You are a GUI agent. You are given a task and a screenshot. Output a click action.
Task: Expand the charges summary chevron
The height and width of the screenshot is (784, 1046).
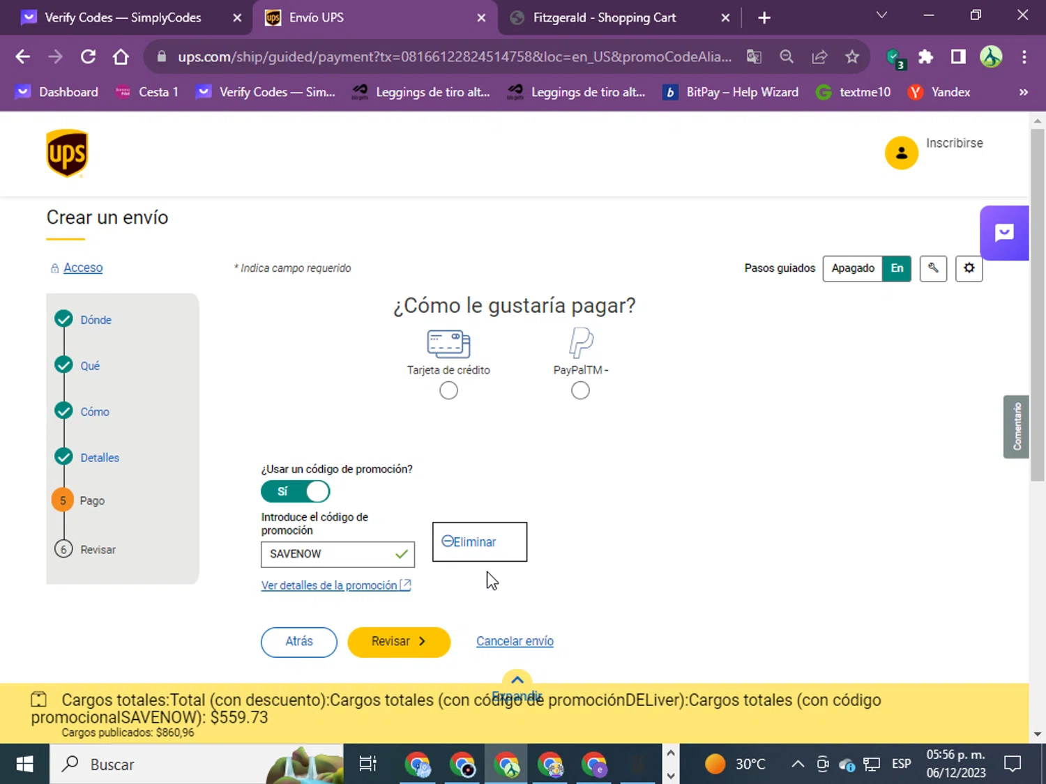[x=517, y=680]
